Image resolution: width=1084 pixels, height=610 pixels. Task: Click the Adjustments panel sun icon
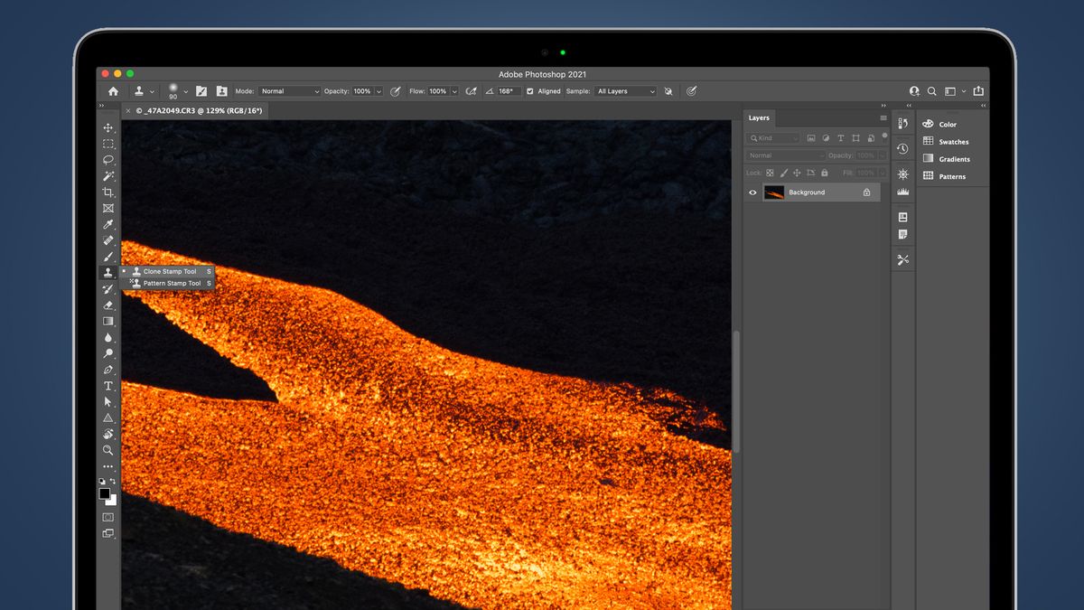(902, 174)
